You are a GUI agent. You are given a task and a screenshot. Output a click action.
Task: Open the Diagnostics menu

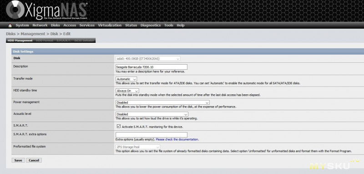click(151, 26)
